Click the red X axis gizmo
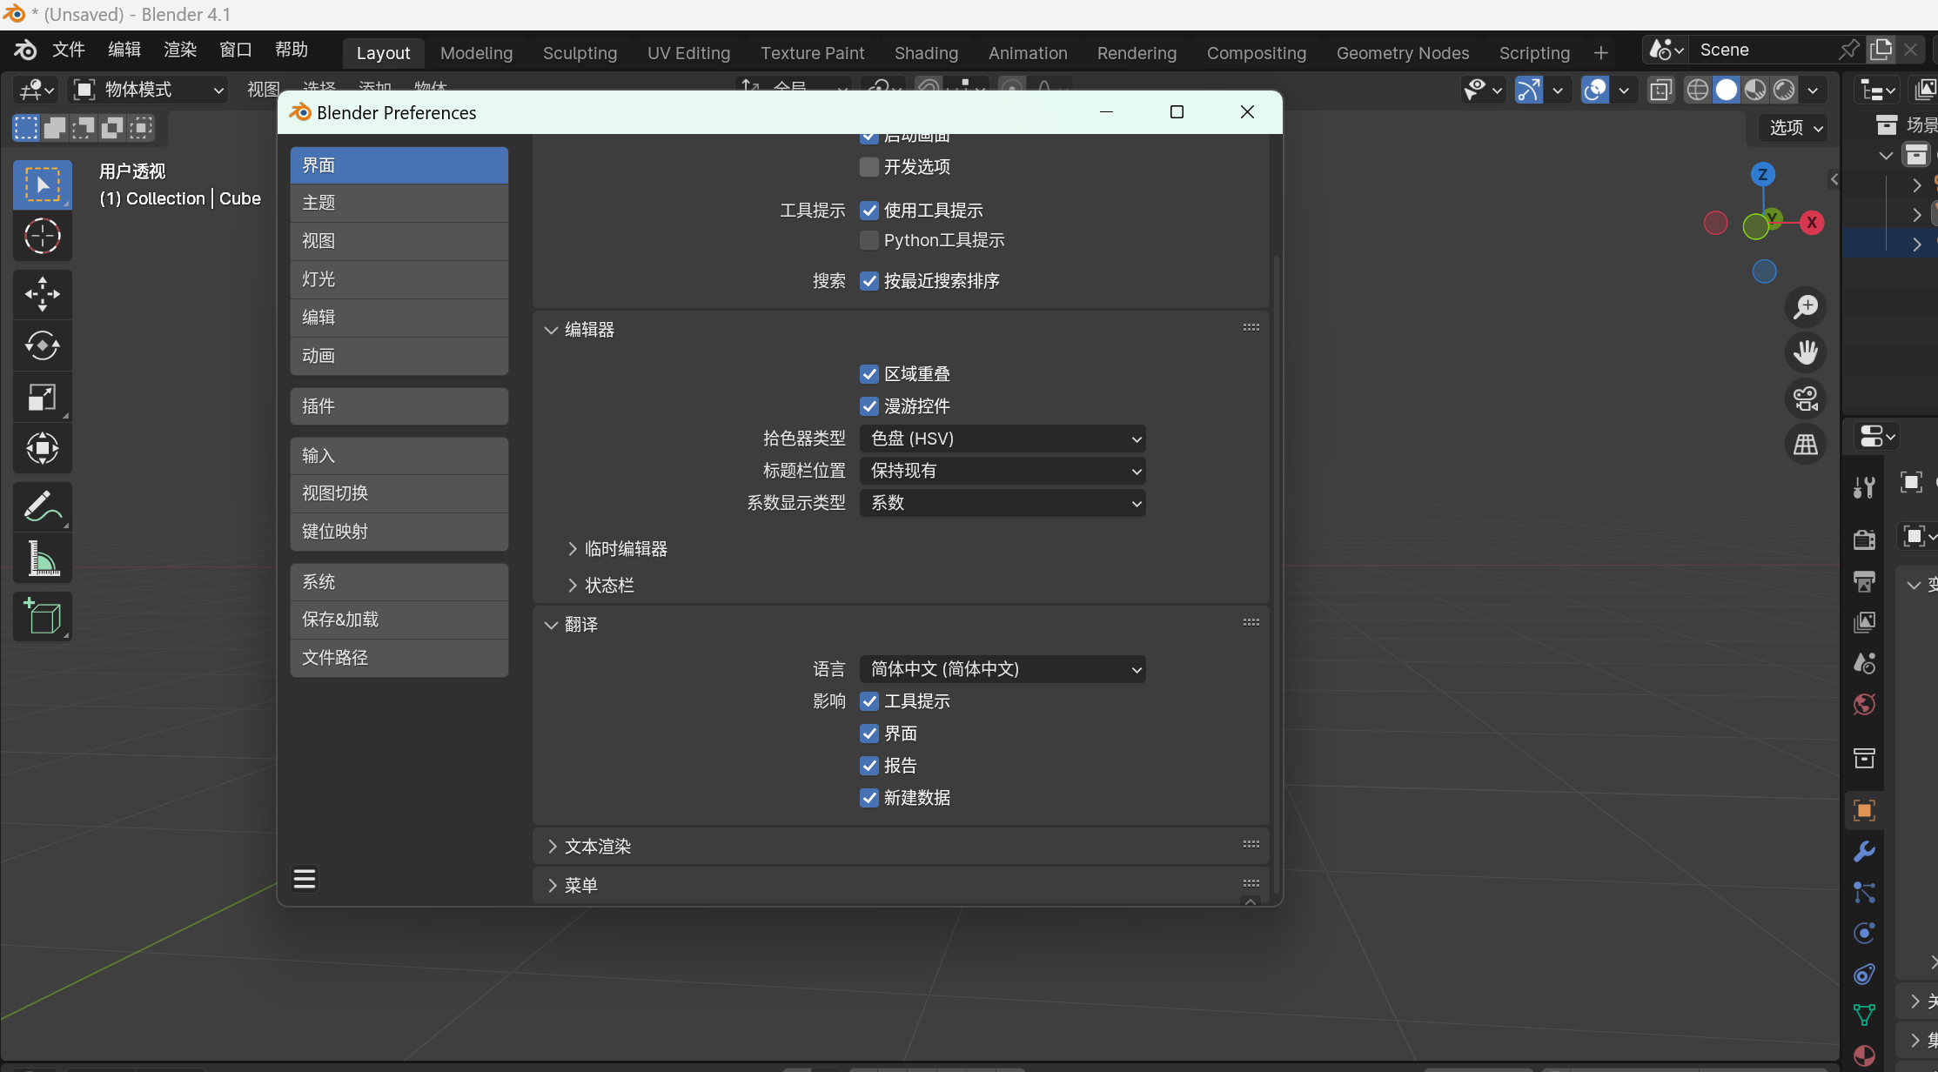This screenshot has height=1072, width=1938. [1812, 223]
